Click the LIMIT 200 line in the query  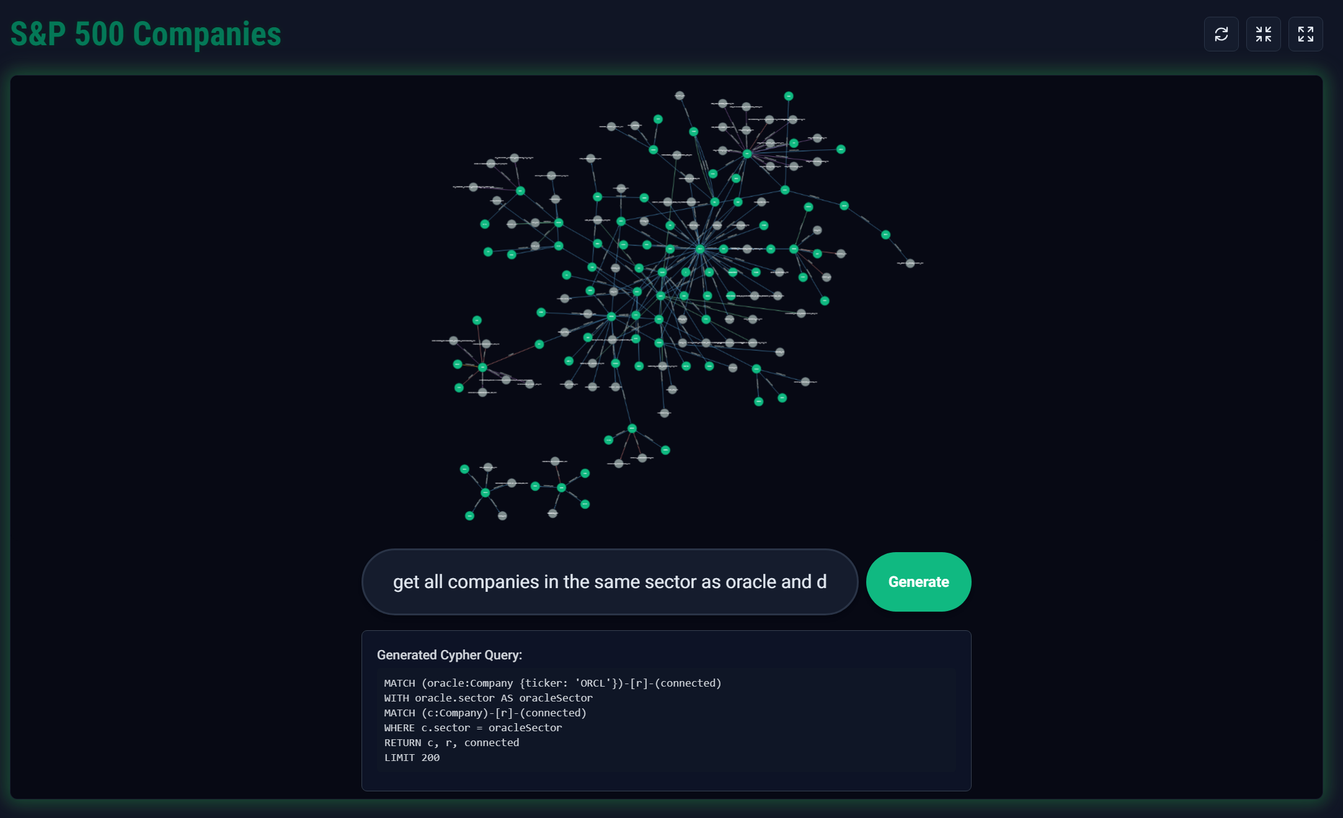pyautogui.click(x=412, y=757)
